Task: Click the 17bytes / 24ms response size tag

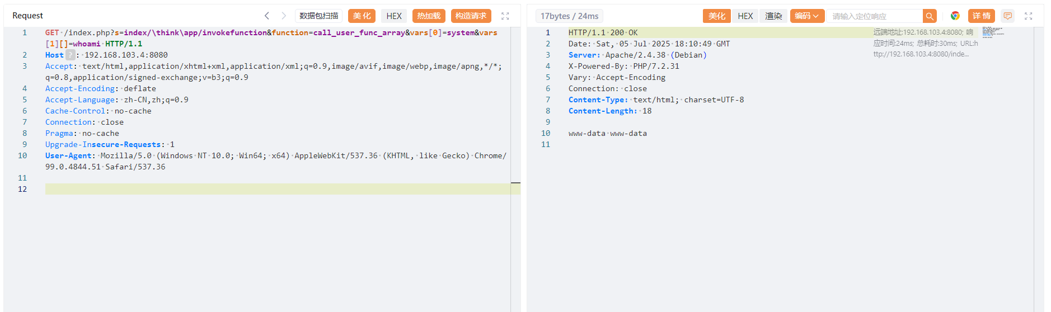Action: [x=569, y=16]
